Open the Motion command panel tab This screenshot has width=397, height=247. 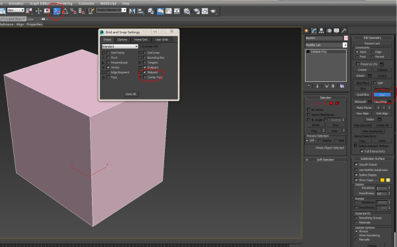(329, 31)
